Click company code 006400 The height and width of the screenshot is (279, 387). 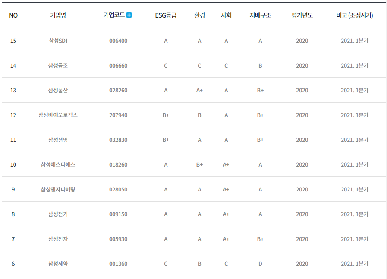118,41
